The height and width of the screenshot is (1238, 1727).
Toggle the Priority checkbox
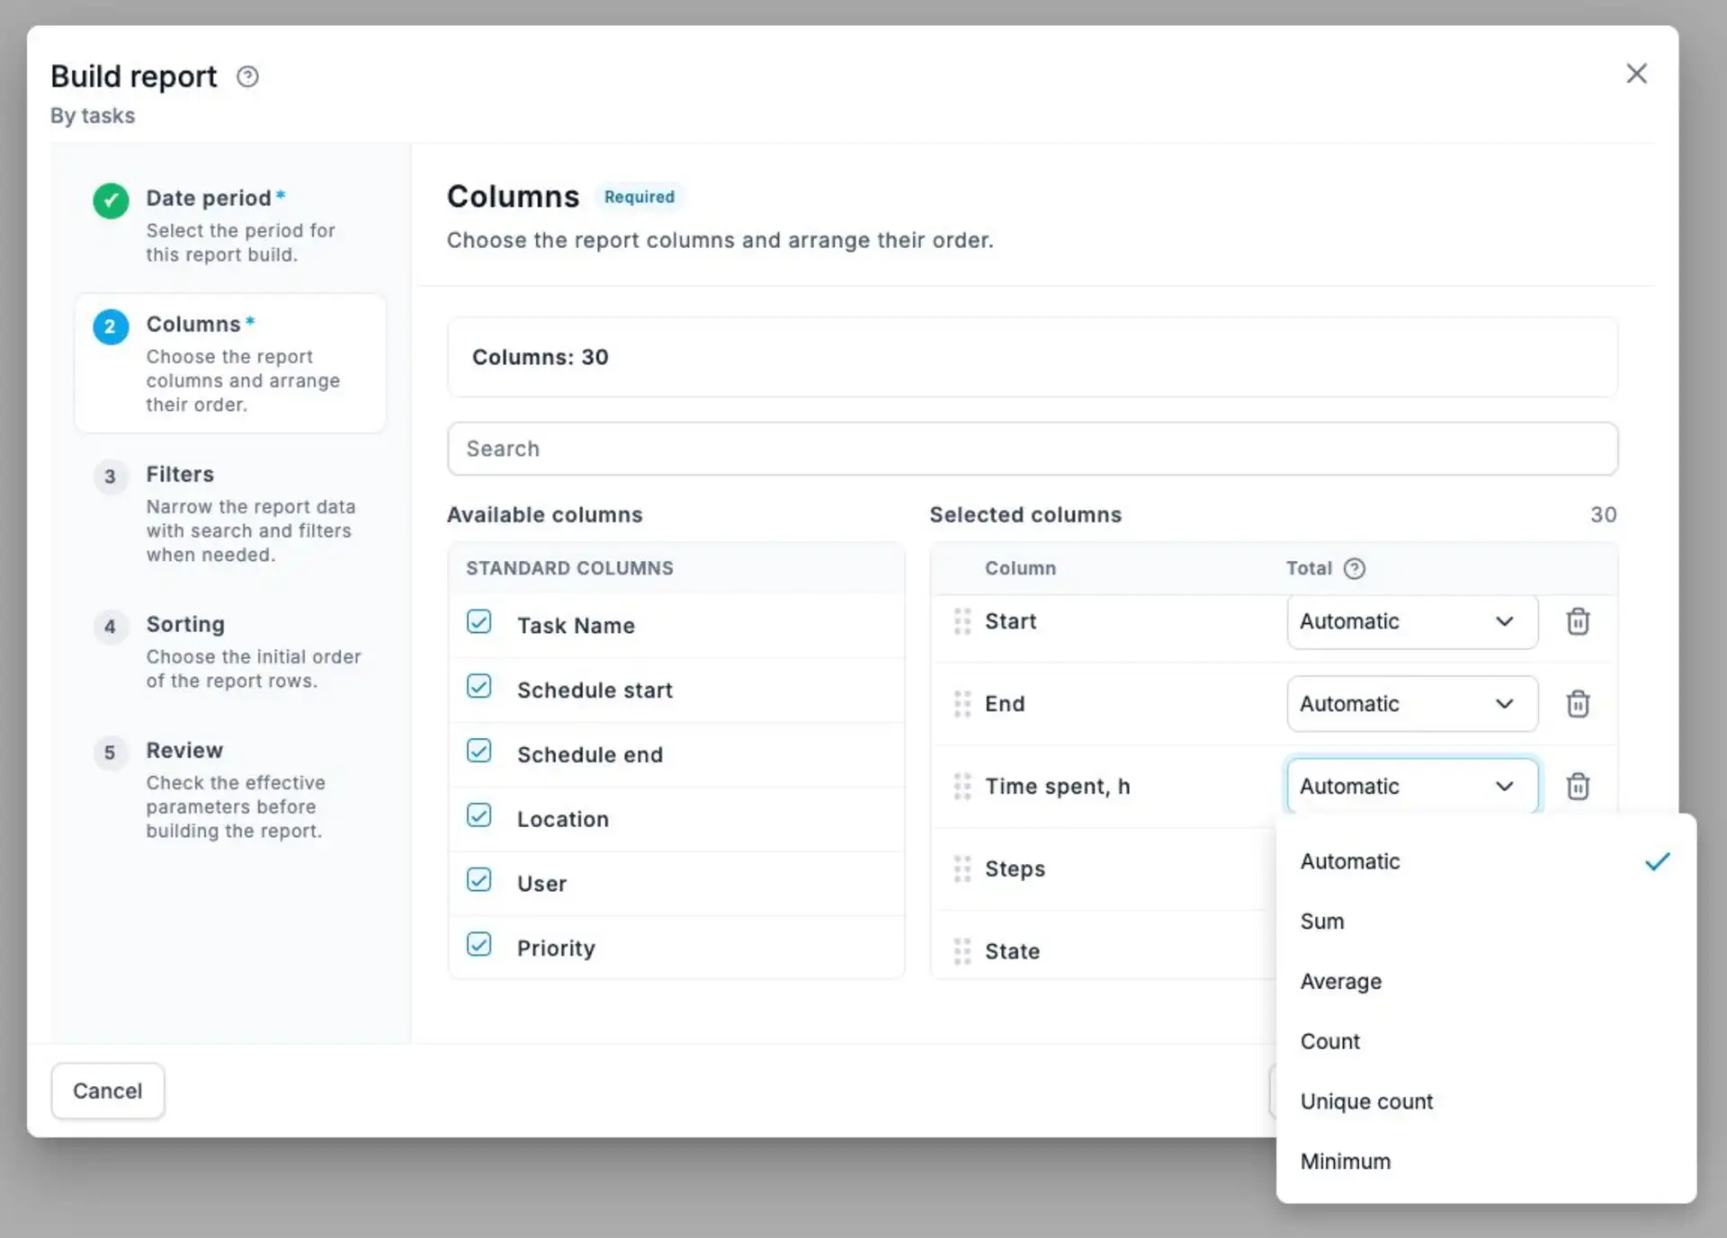click(x=479, y=945)
